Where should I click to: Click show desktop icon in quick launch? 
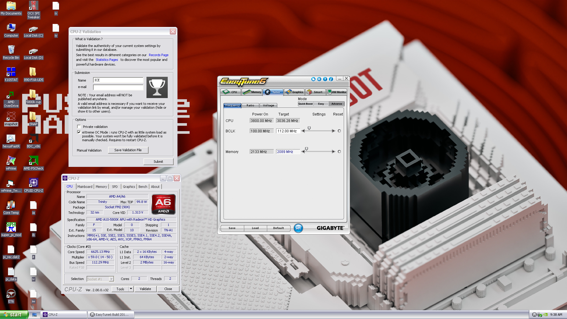[35, 315]
